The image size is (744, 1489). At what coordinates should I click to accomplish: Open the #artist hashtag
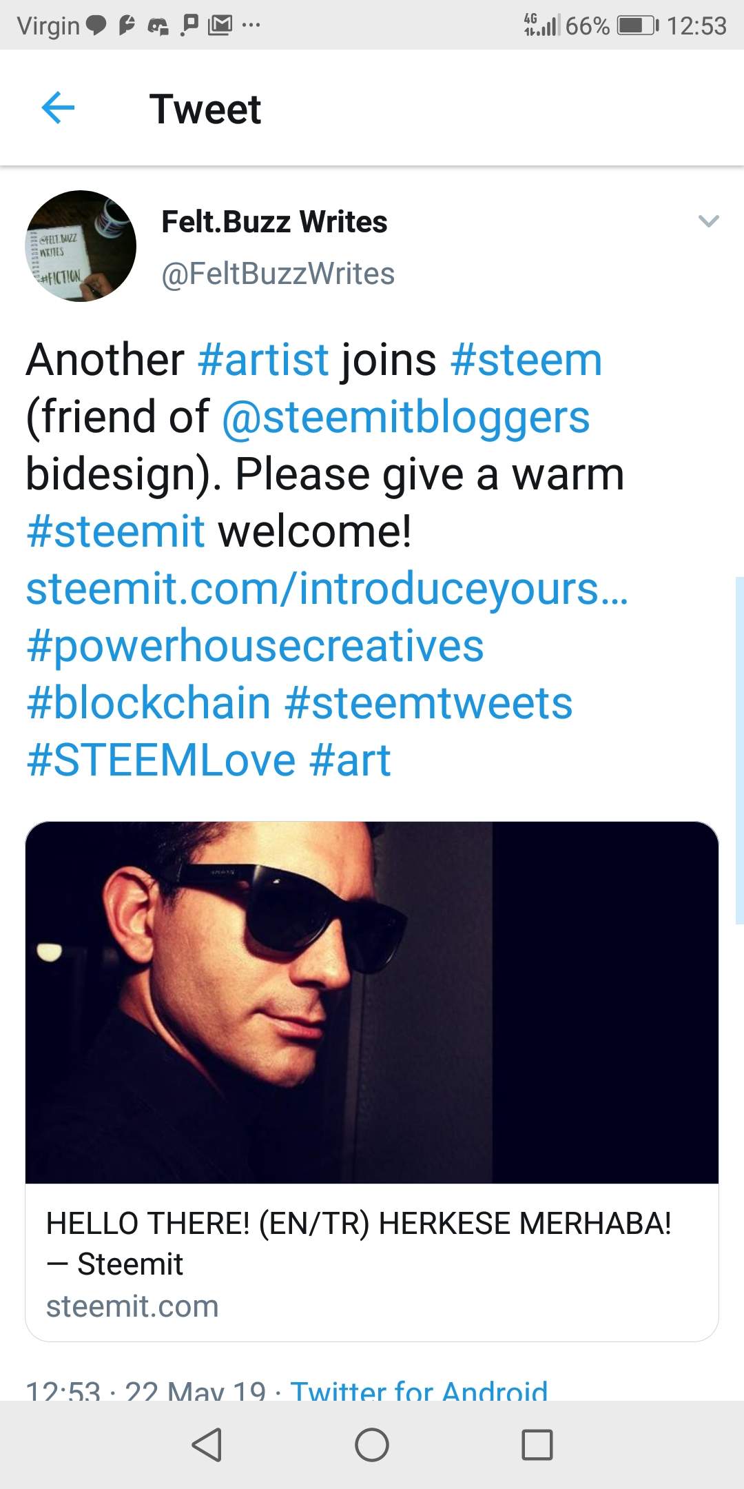coord(263,360)
